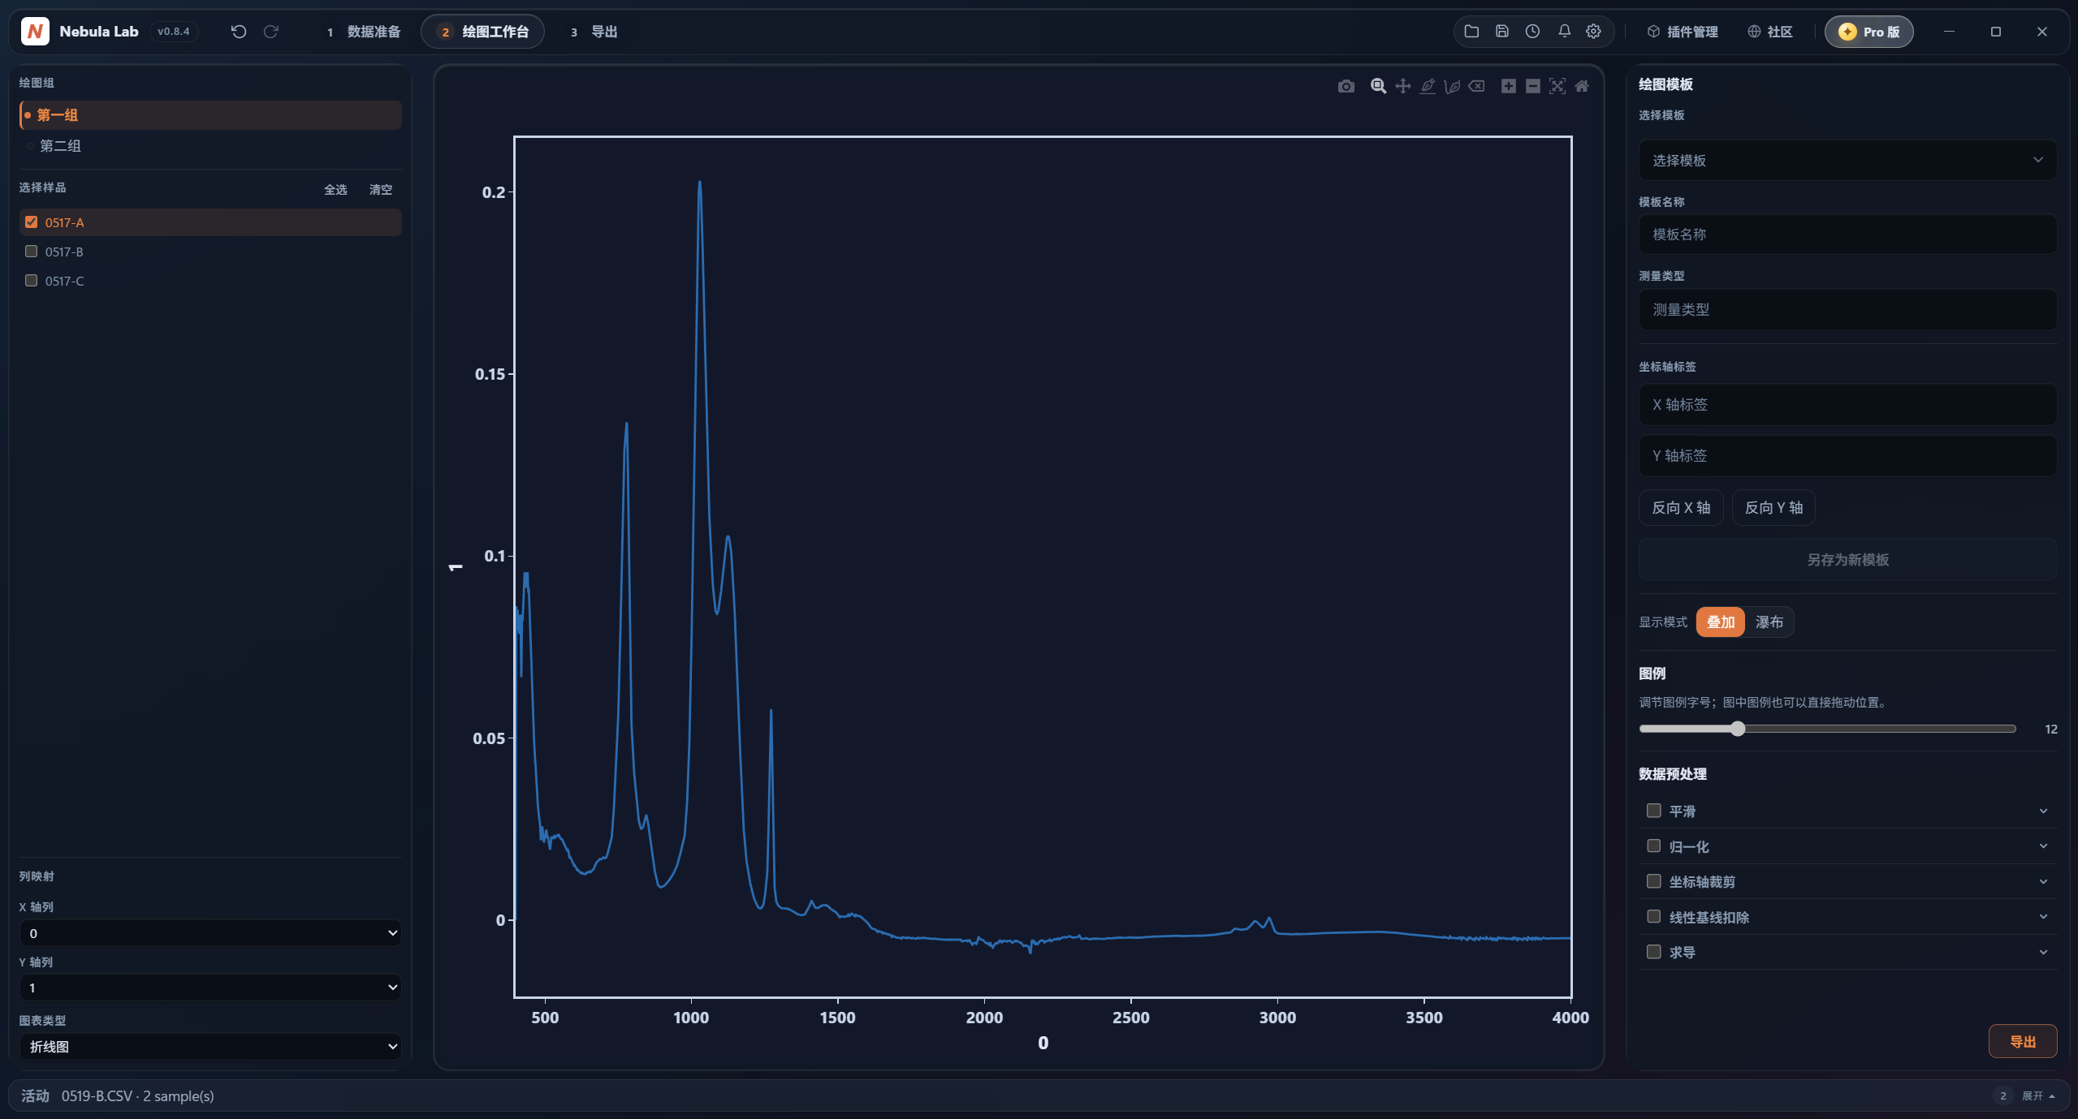The image size is (2078, 1119).
Task: Adjust the legend font size slider
Action: coord(1826,729)
